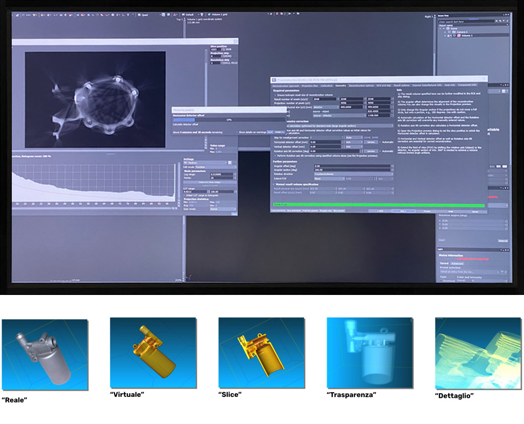The width and height of the screenshot is (524, 424).
Task: Open Preset selection dropdown in Light panel
Action: click(469, 272)
